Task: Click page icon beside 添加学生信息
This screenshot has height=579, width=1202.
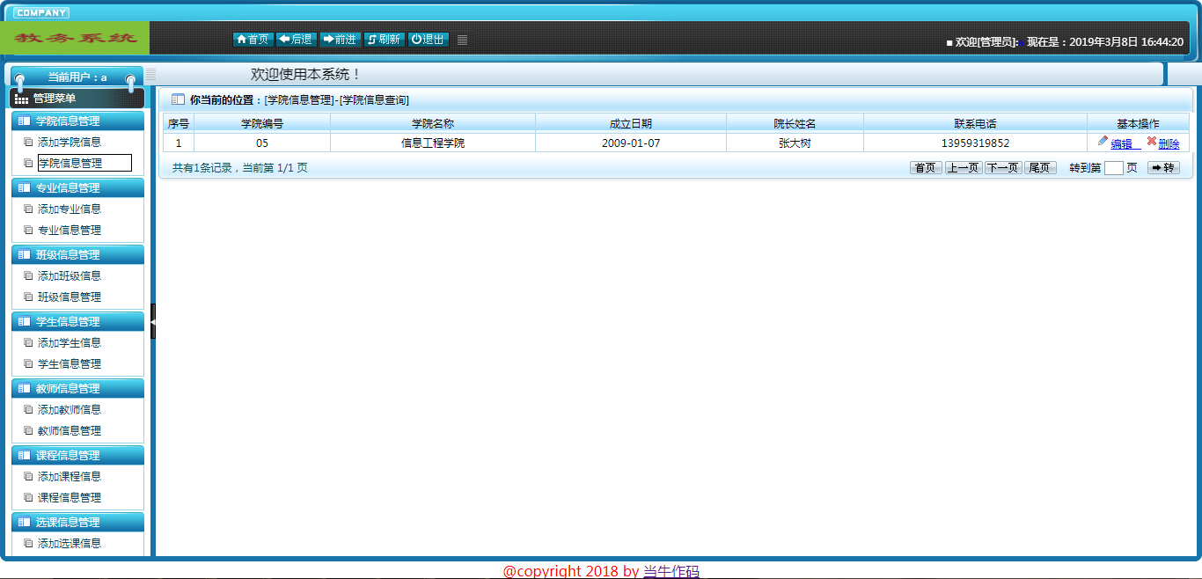Action: click(28, 342)
